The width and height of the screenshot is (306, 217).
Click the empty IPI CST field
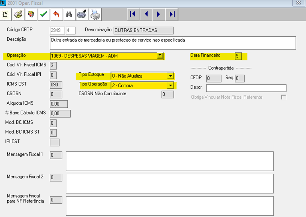[x=55, y=142]
